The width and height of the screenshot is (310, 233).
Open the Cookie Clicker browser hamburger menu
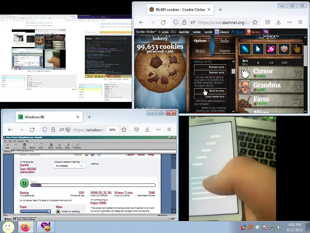(300, 22)
